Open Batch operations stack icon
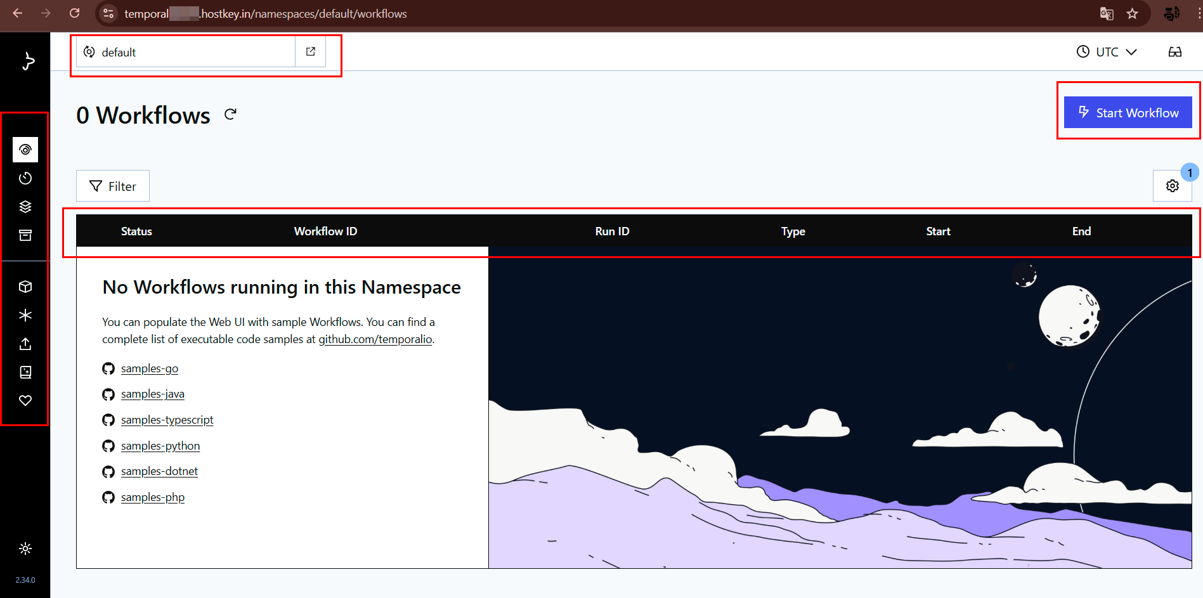The image size is (1203, 598). 25,207
